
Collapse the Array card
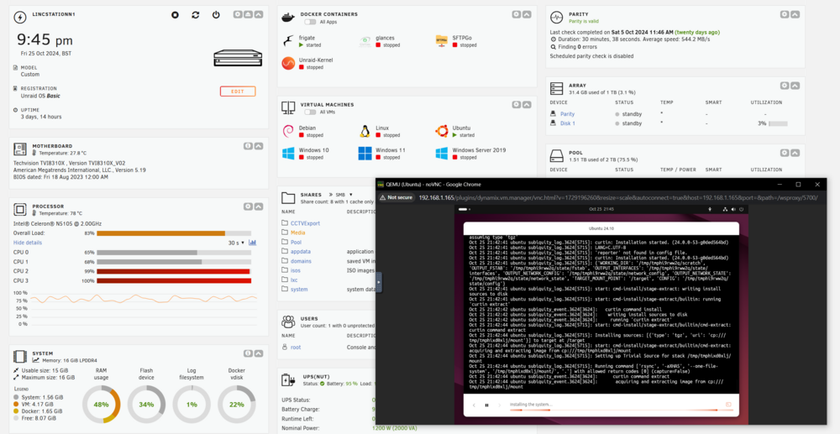795,85
